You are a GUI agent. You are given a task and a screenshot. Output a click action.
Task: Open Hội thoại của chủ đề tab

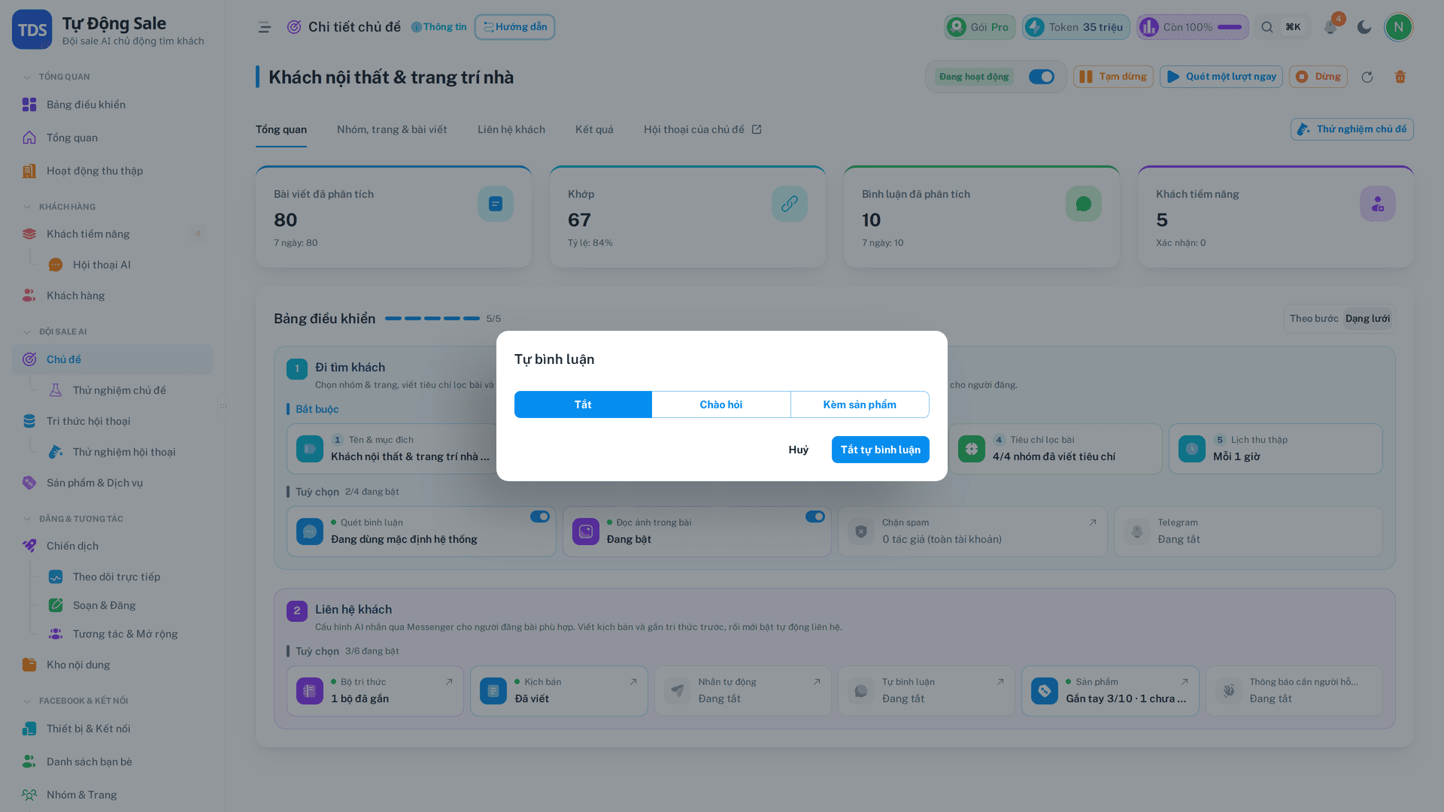pyautogui.click(x=702, y=129)
